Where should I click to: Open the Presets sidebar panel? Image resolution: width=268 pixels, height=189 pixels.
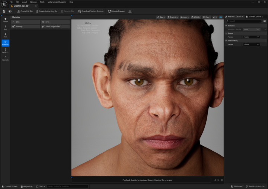[5, 20]
